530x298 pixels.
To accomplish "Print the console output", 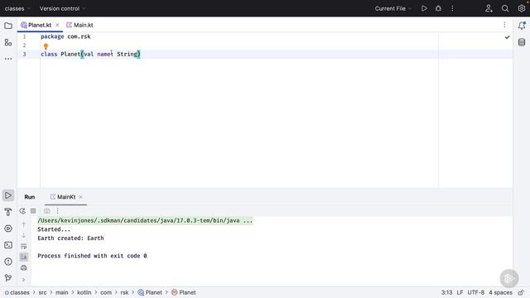I will pyautogui.click(x=24, y=268).
